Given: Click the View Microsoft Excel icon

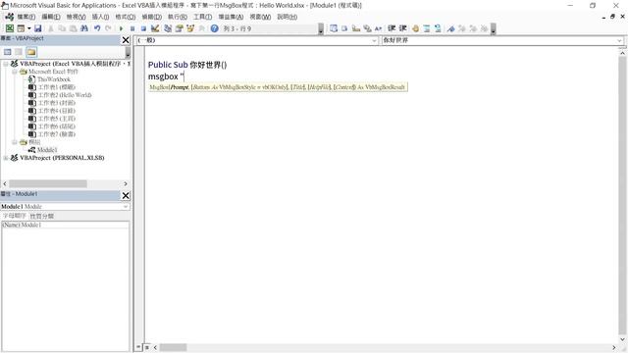Looking at the screenshot, I should pos(10,28).
